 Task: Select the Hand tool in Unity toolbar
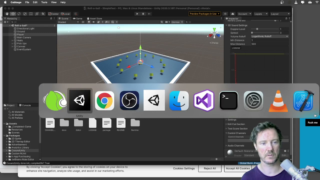7,14
